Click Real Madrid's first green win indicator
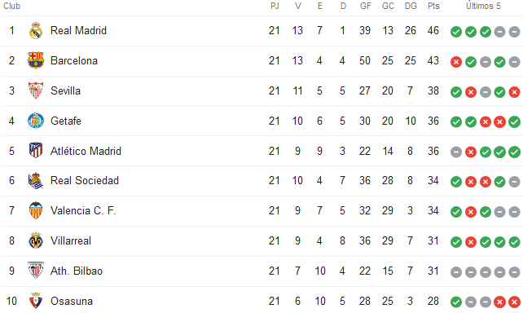 456,32
